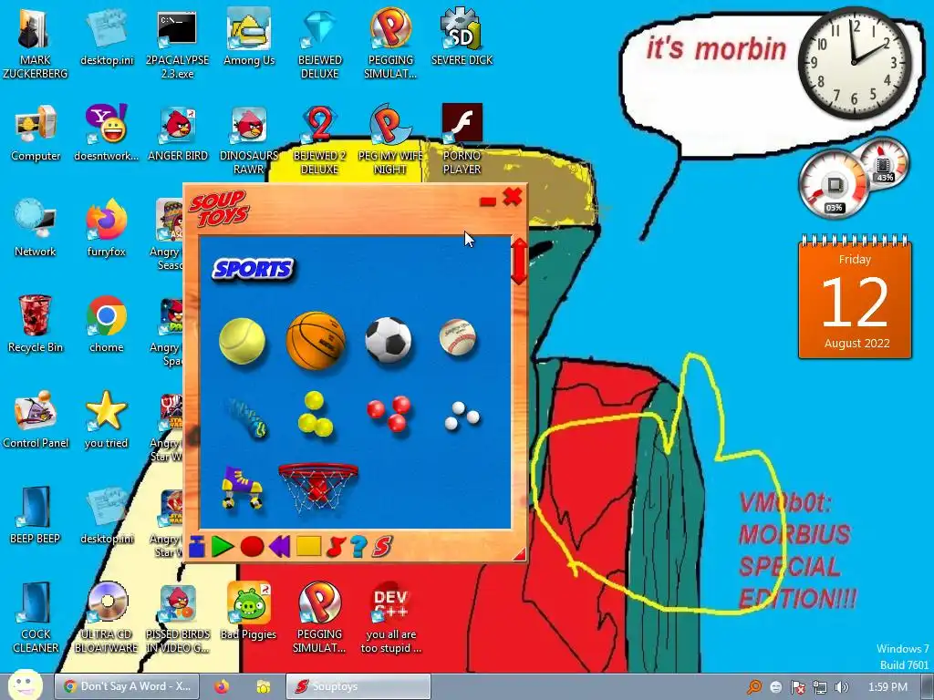Select the chome Chrome shortcut
Screen dimensions: 934x700
(x=106, y=324)
